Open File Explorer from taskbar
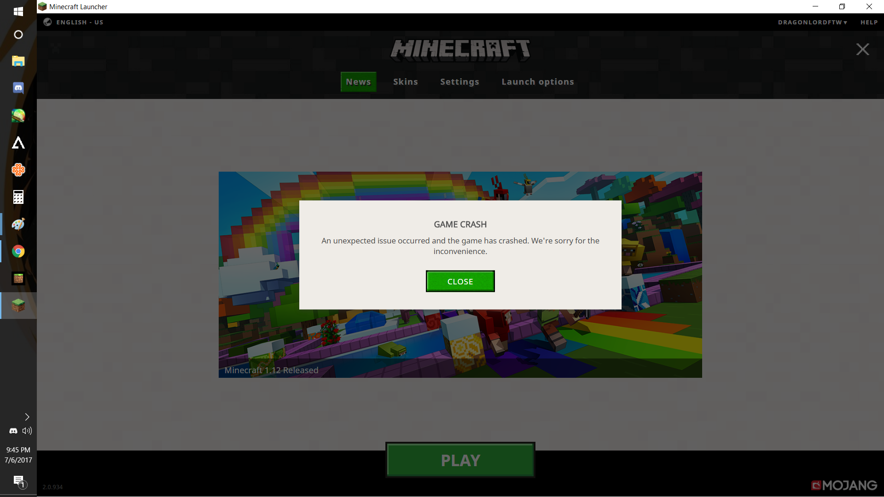 tap(18, 61)
